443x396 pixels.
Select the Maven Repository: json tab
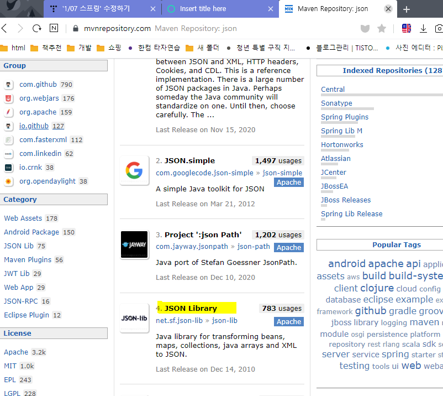(333, 9)
